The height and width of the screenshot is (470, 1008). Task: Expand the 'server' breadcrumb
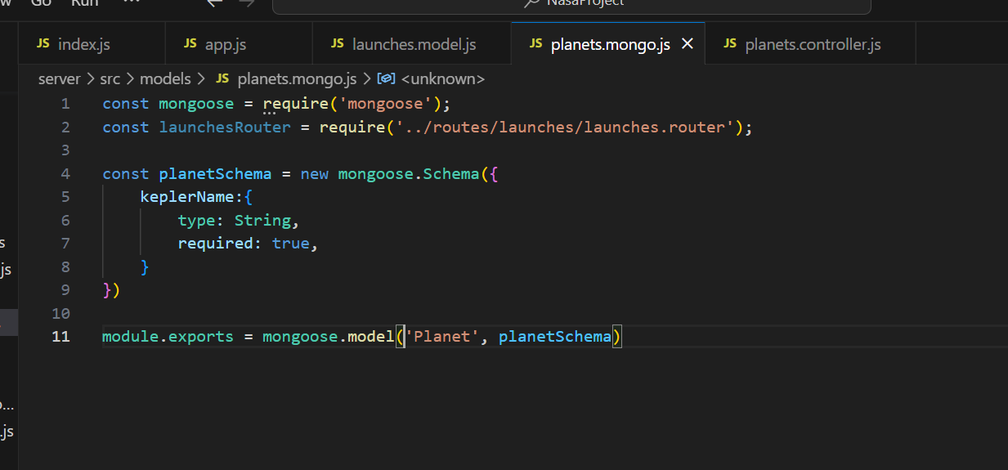click(59, 79)
